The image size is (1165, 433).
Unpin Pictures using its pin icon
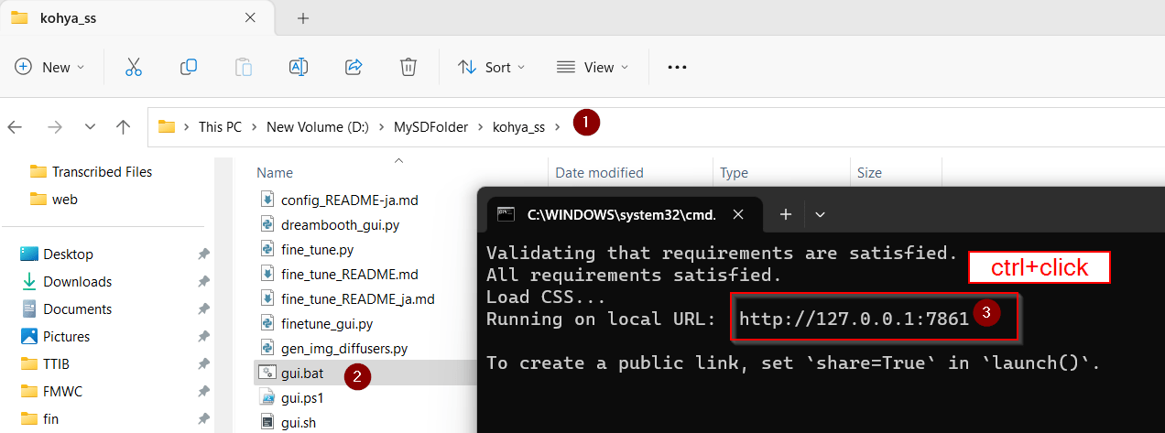[203, 336]
